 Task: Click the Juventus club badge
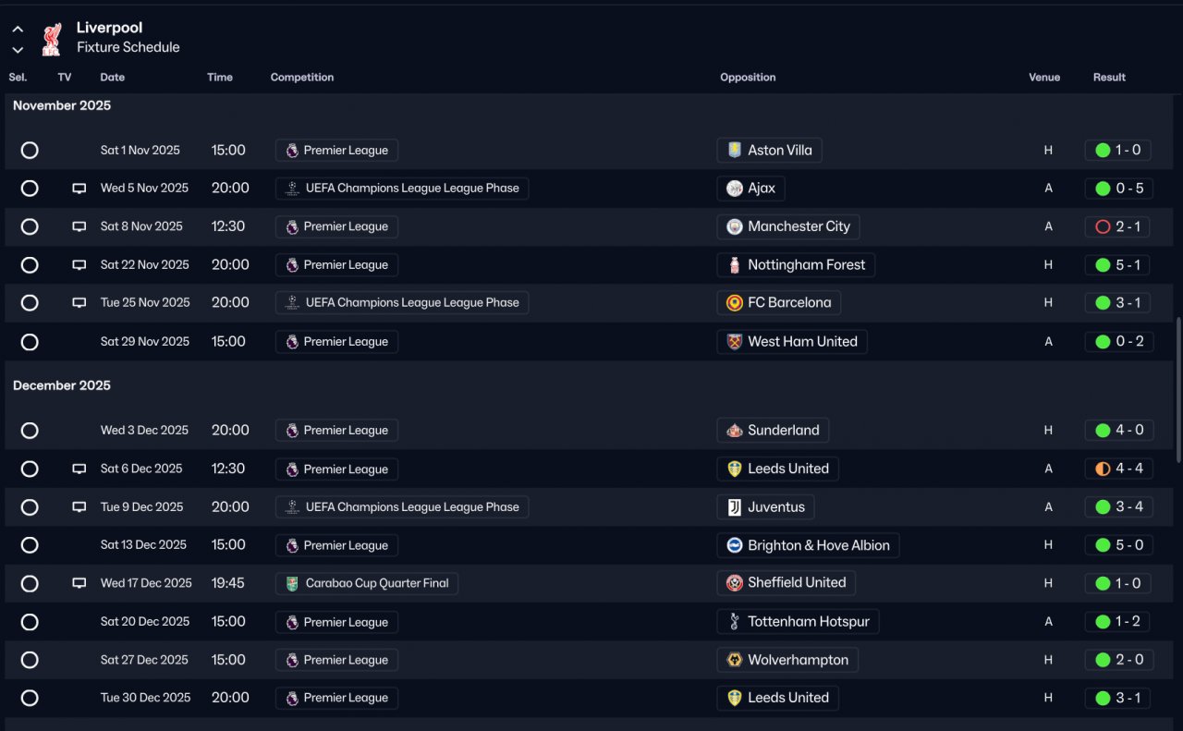[735, 506]
